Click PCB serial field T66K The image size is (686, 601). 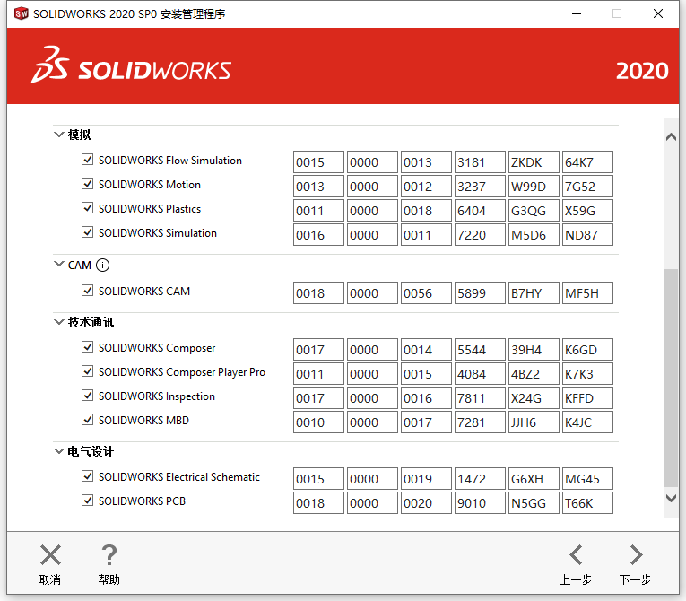pos(587,502)
